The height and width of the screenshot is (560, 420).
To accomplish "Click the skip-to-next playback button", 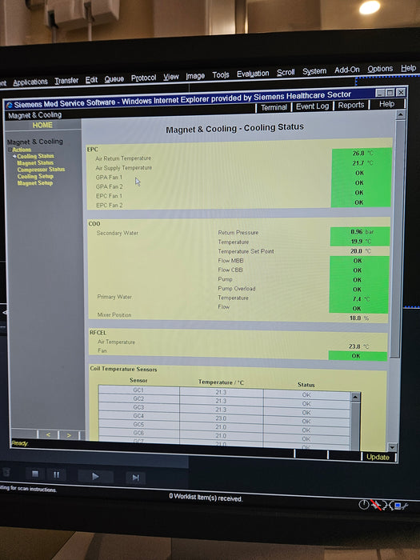I will pos(135,478).
